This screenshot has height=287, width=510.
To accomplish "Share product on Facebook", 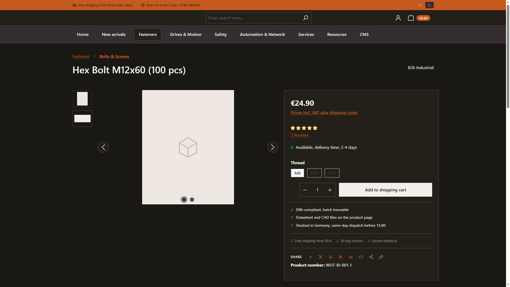I will (x=311, y=257).
